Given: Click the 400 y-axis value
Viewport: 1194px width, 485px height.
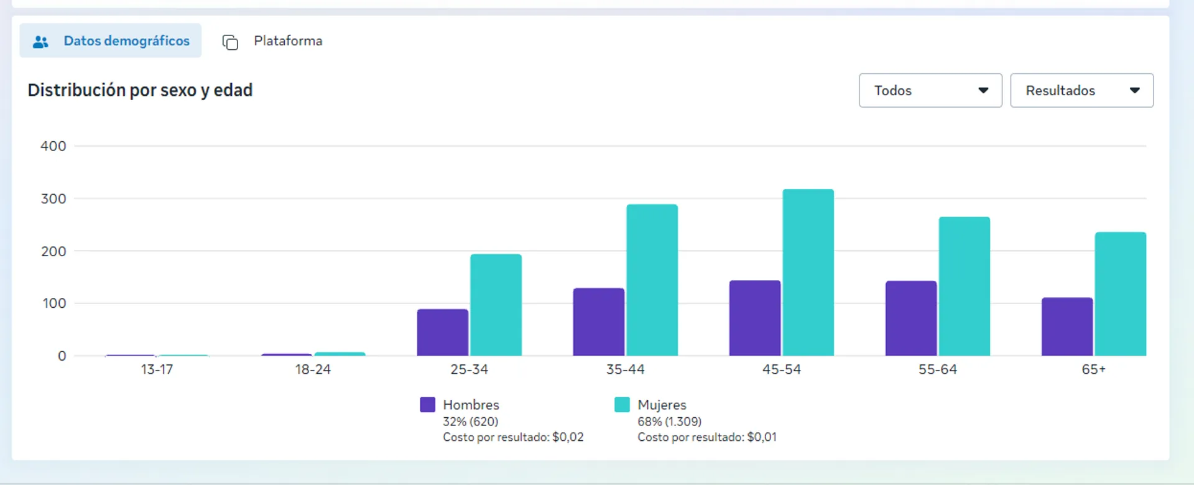Looking at the screenshot, I should (x=53, y=146).
